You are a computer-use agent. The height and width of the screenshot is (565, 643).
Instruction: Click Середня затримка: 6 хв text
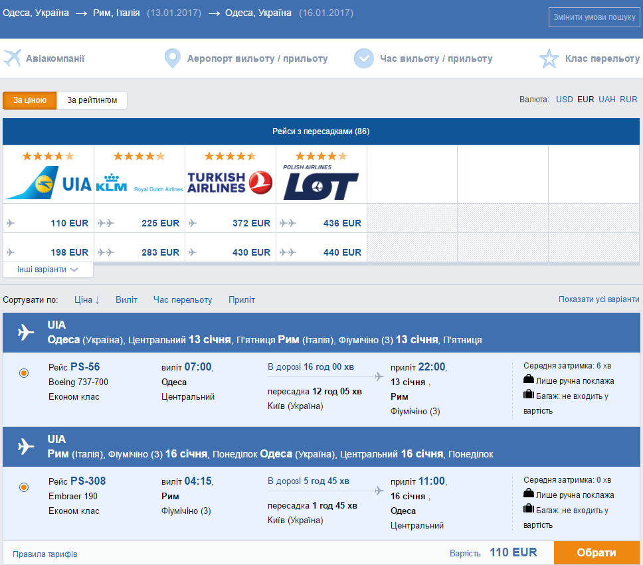[567, 365]
